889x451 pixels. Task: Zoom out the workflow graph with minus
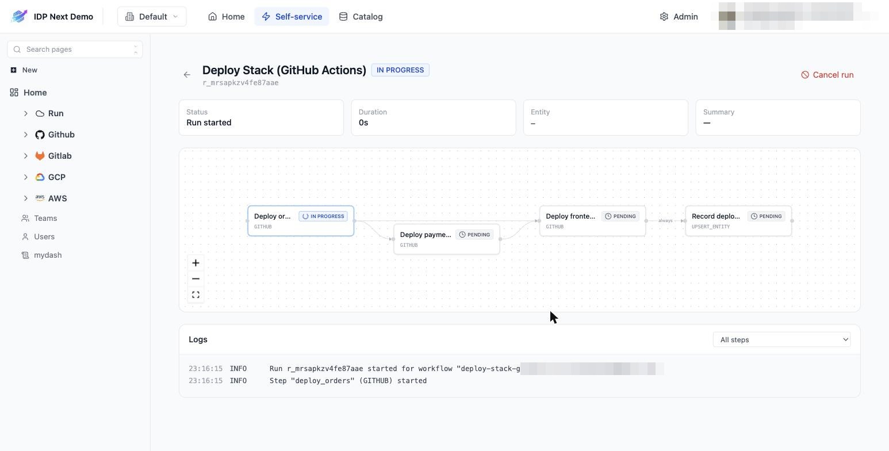(x=196, y=279)
